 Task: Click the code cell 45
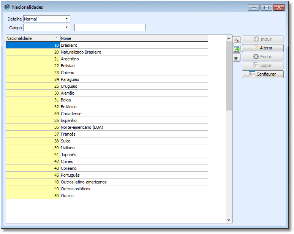click(x=33, y=175)
